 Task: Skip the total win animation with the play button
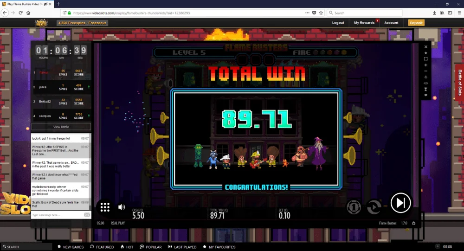pos(400,203)
